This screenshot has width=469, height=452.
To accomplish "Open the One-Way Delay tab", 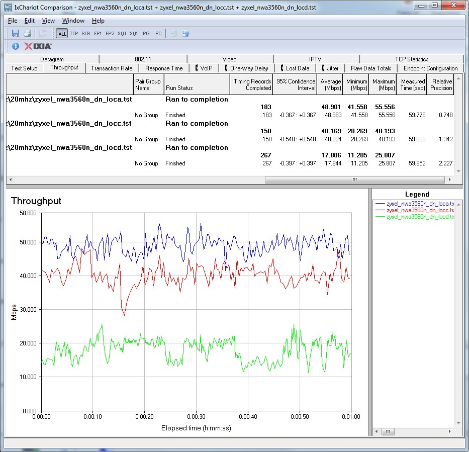I will point(247,68).
